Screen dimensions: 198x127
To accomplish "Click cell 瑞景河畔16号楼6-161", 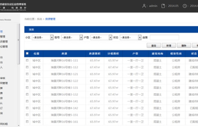I will tap(64, 122).
